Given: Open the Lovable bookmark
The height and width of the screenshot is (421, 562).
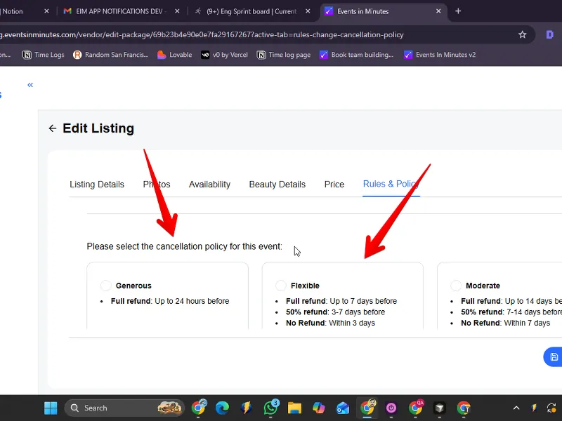Looking at the screenshot, I should (174, 55).
